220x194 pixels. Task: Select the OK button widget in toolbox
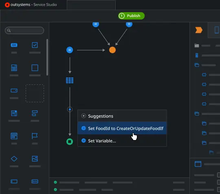click(14, 45)
